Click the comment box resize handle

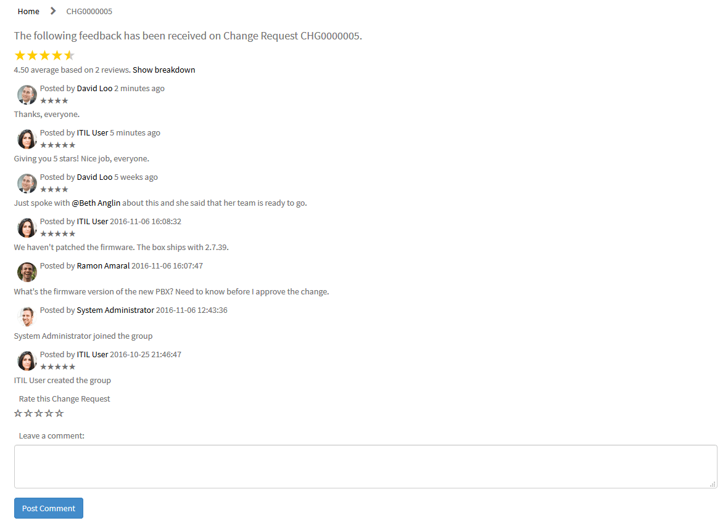713,484
